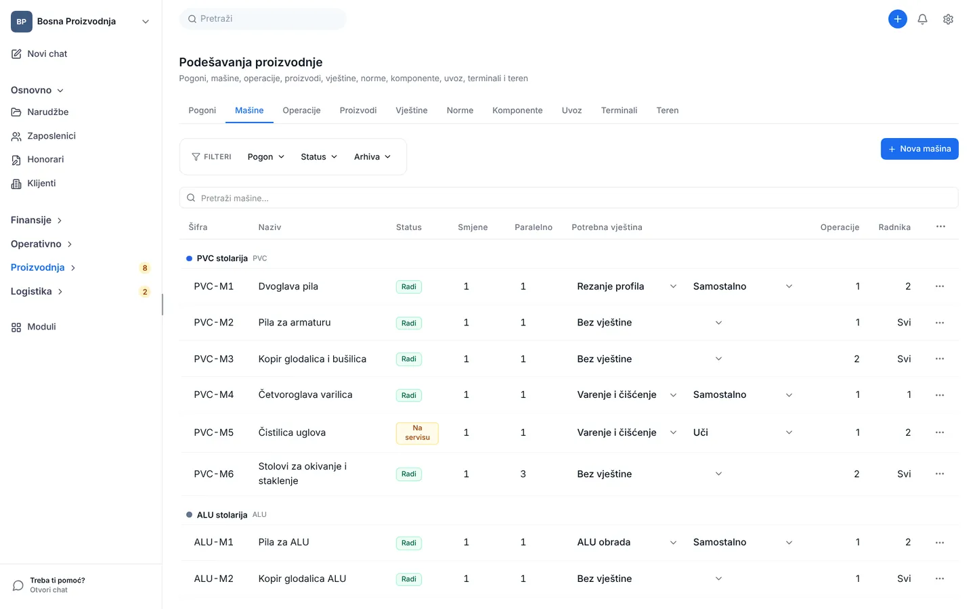
Task: Switch to the Terminali tab
Action: 620,110
